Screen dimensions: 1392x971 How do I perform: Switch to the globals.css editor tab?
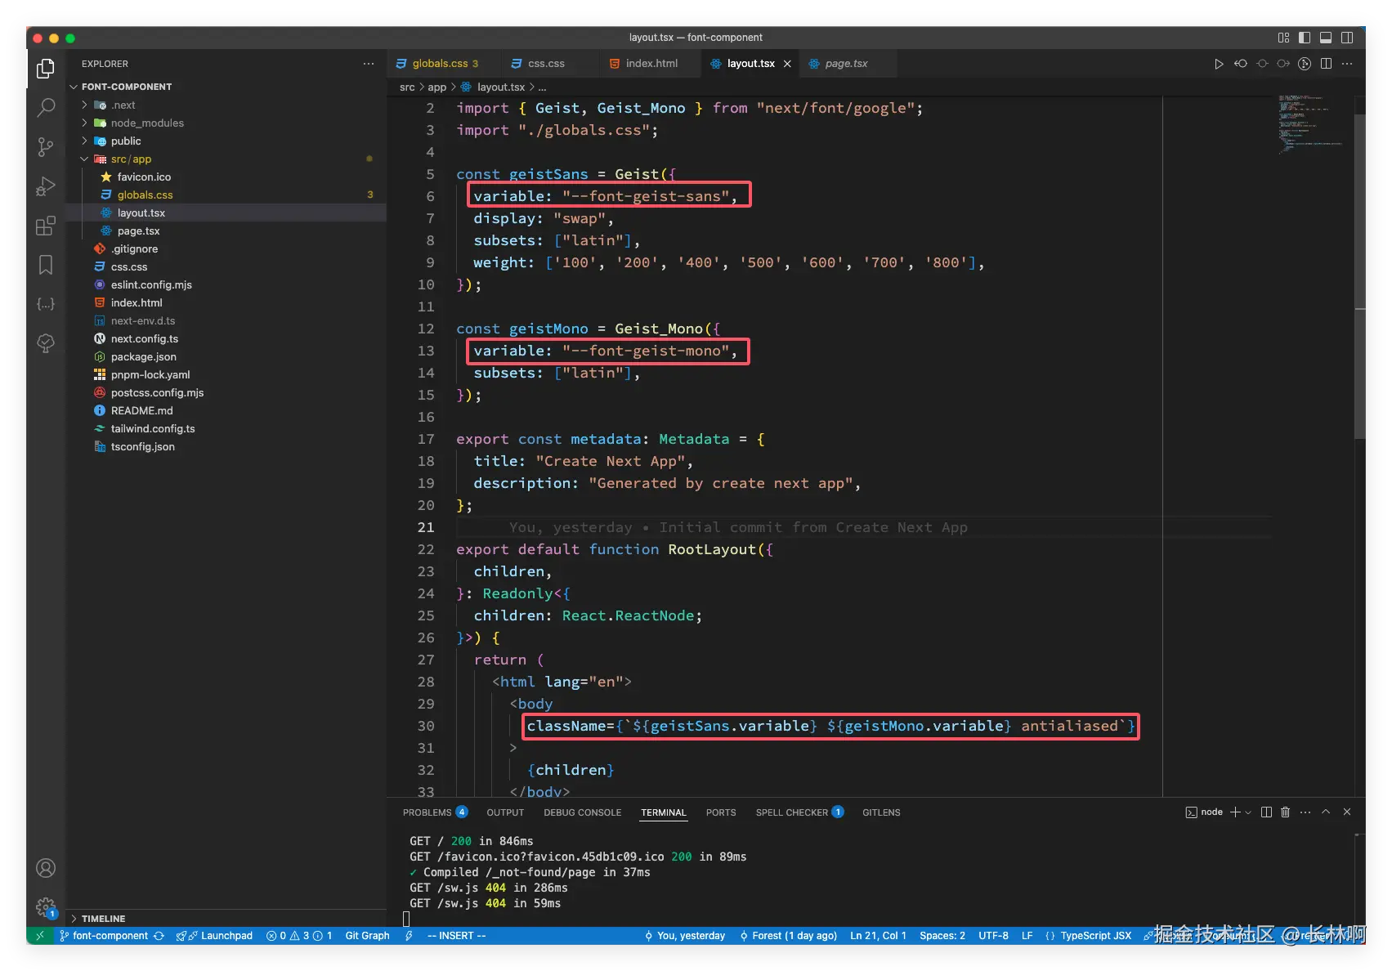[440, 64]
